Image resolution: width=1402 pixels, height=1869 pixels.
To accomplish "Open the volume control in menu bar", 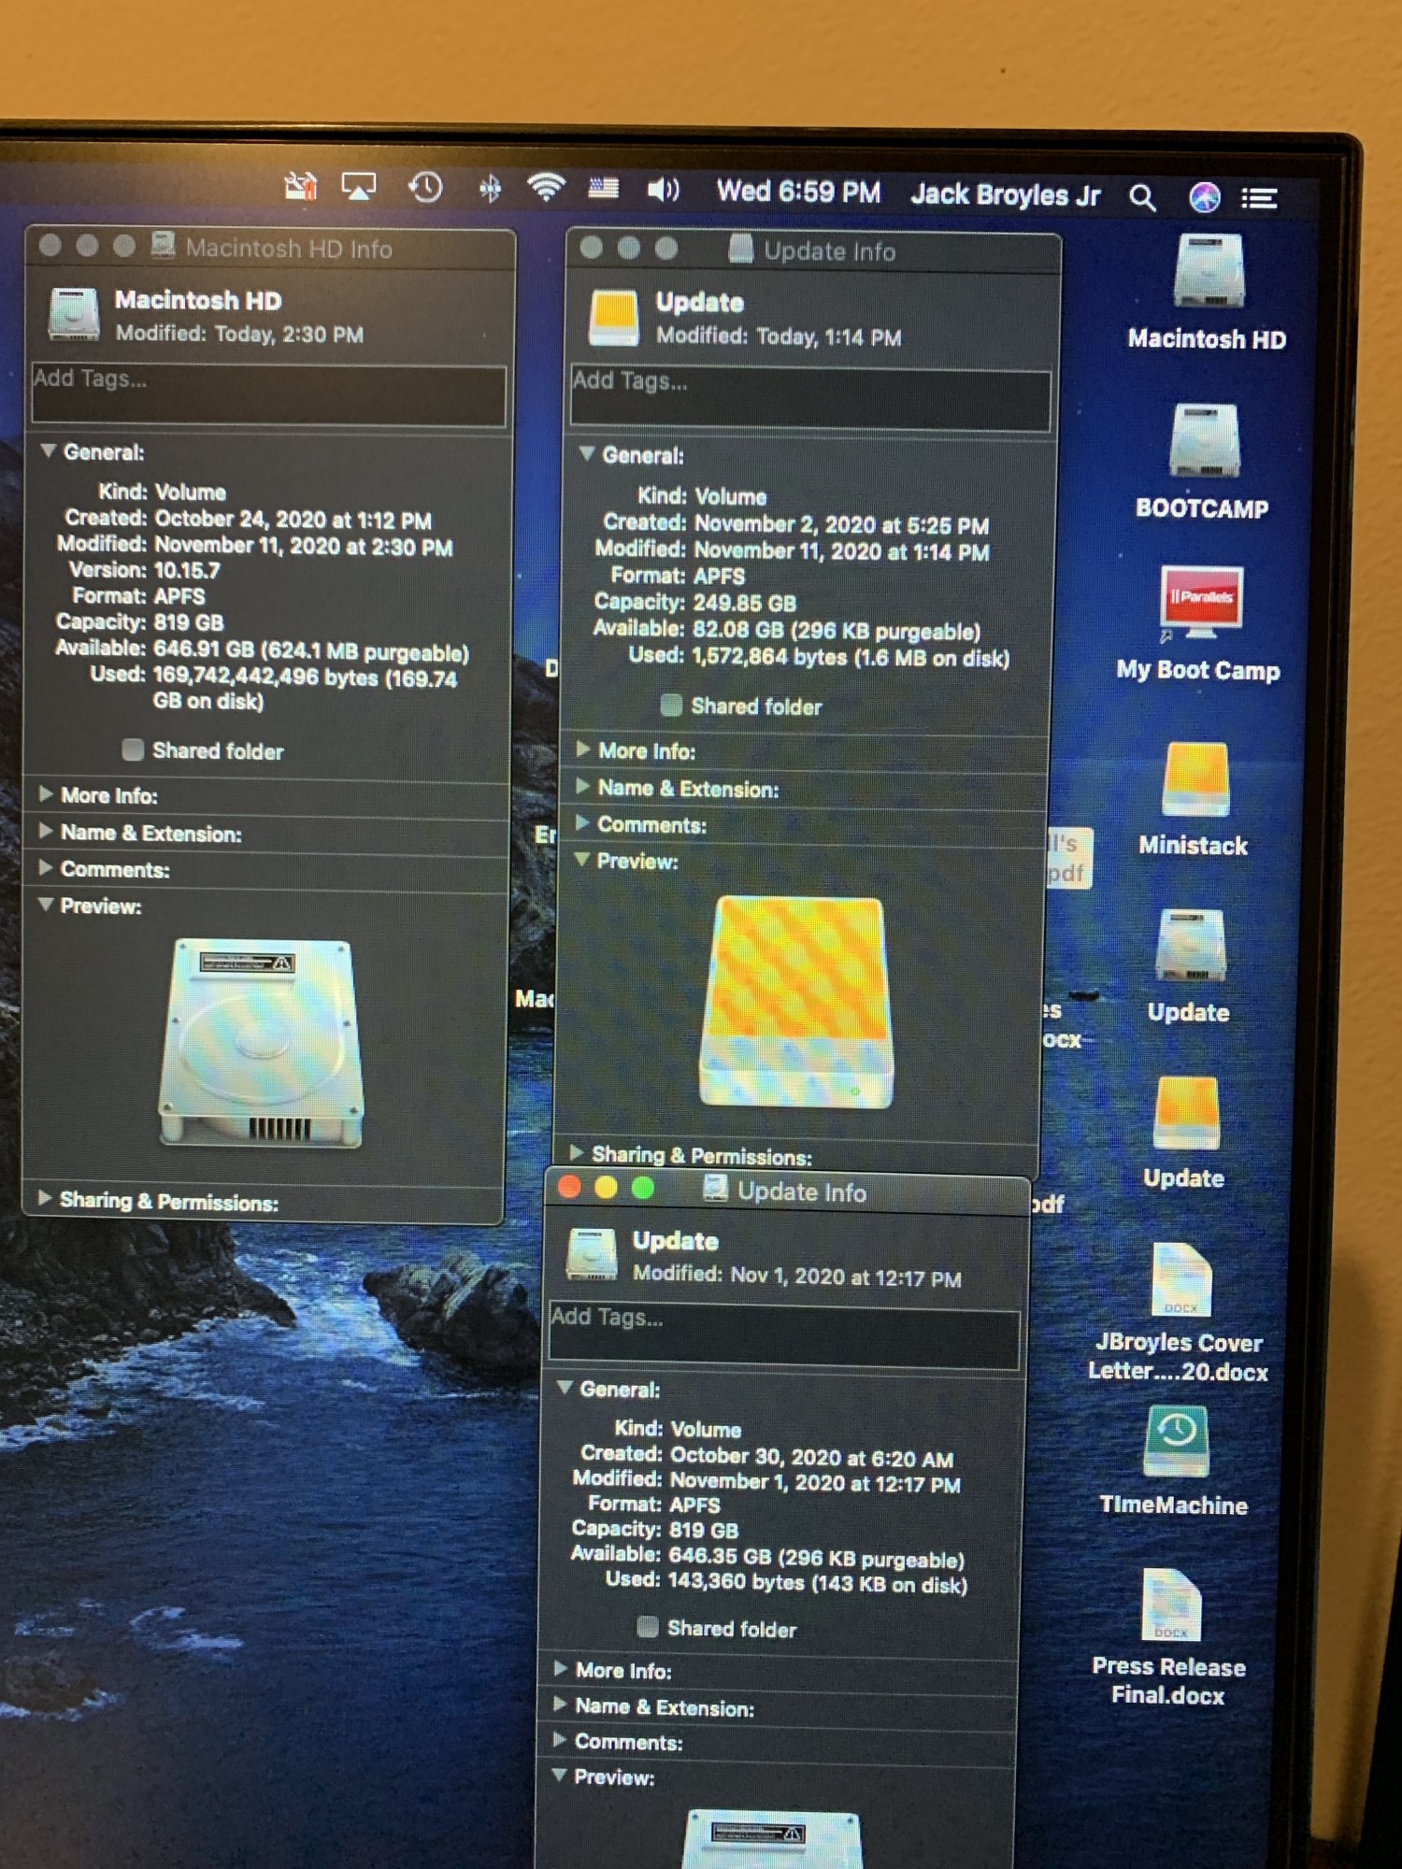I will pos(663,191).
